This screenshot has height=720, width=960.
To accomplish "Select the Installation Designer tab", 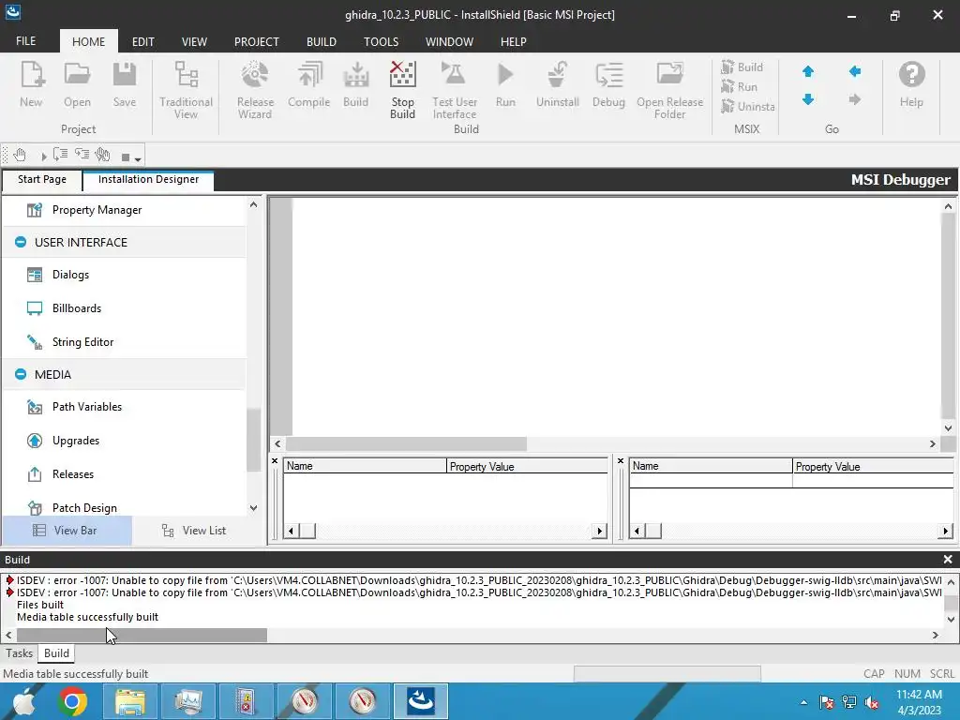I will click(148, 179).
